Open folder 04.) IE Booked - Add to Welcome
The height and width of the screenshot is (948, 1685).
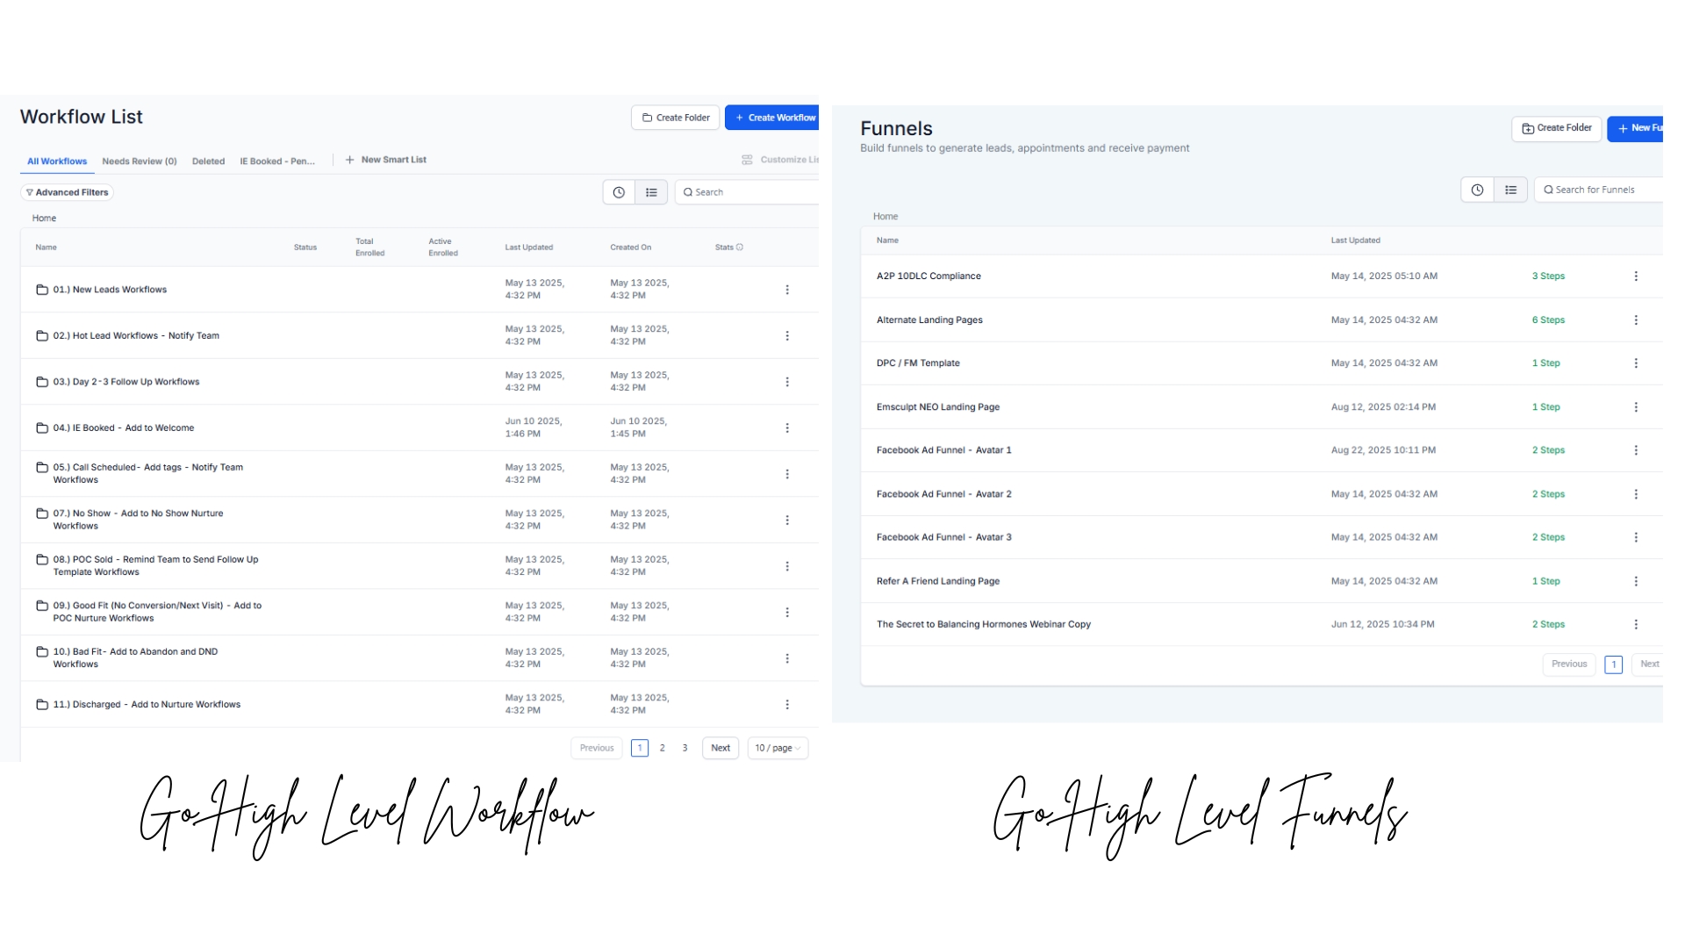click(123, 428)
